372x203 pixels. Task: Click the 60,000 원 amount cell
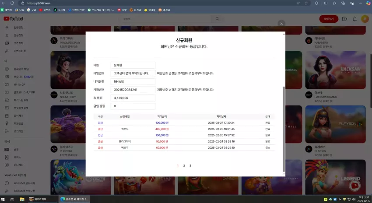click(x=162, y=148)
